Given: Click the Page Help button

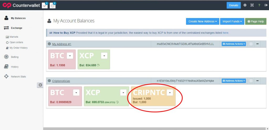Looking at the screenshot, I should coord(256,21).
